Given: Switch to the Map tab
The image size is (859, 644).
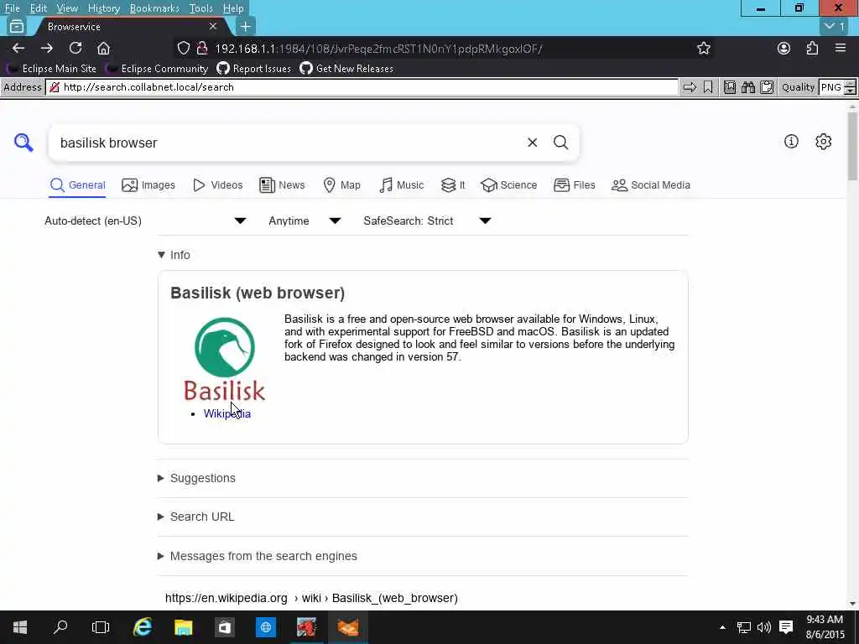Looking at the screenshot, I should tap(341, 185).
